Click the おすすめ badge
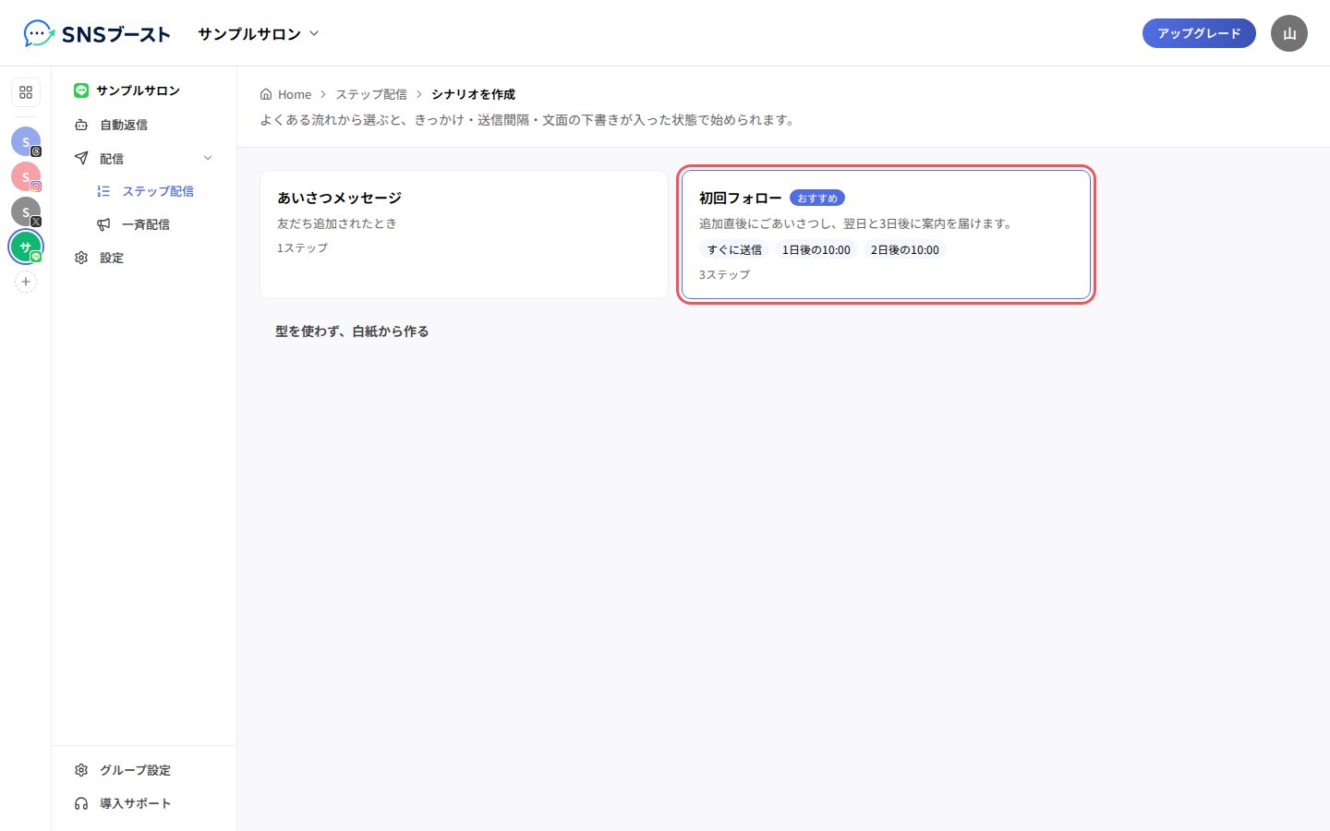This screenshot has height=831, width=1330. click(x=817, y=199)
